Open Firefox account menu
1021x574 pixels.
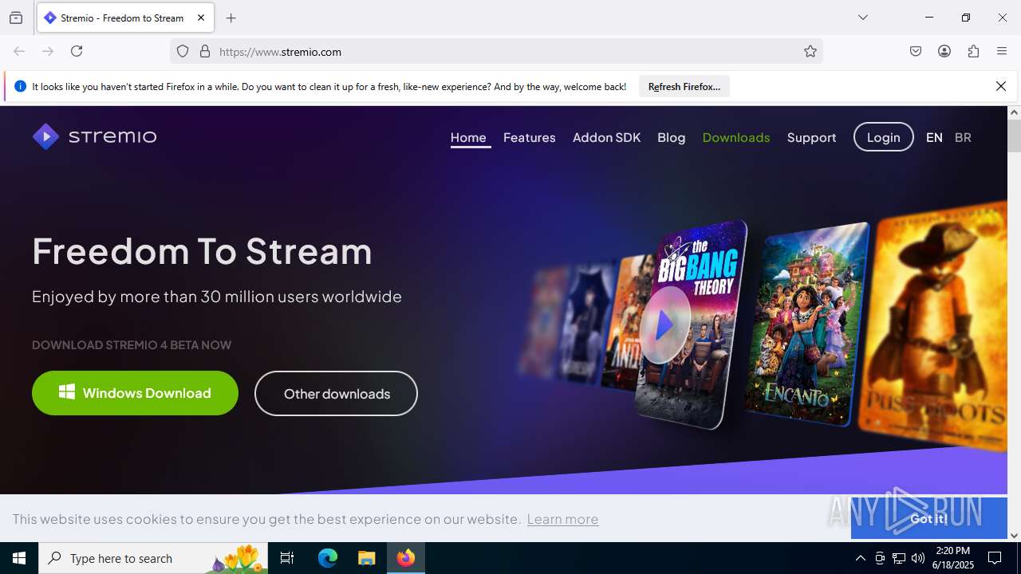[x=944, y=51]
